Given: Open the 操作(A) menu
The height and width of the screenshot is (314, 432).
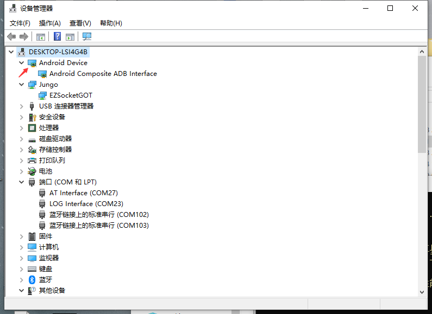Looking at the screenshot, I should (50, 23).
